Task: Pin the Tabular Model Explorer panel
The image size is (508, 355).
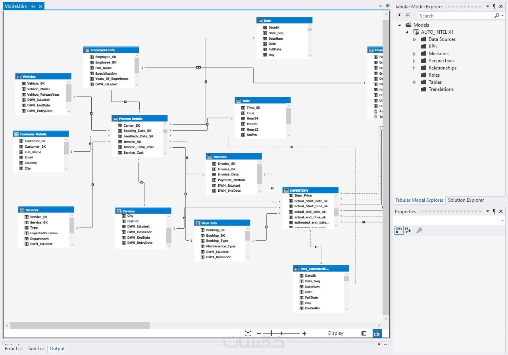Action: click(494, 6)
